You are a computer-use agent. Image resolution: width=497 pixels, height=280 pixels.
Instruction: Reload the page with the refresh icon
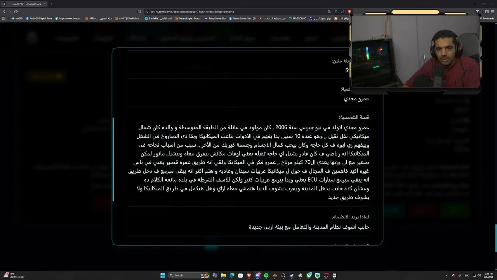16,12
